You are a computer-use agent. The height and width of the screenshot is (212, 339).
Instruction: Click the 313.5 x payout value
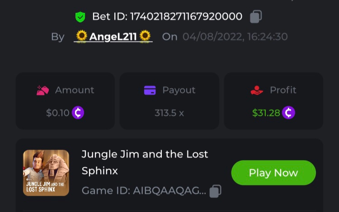coord(169,113)
